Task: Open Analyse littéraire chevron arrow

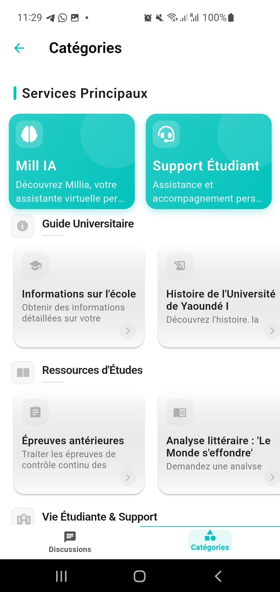Action: coord(272,477)
